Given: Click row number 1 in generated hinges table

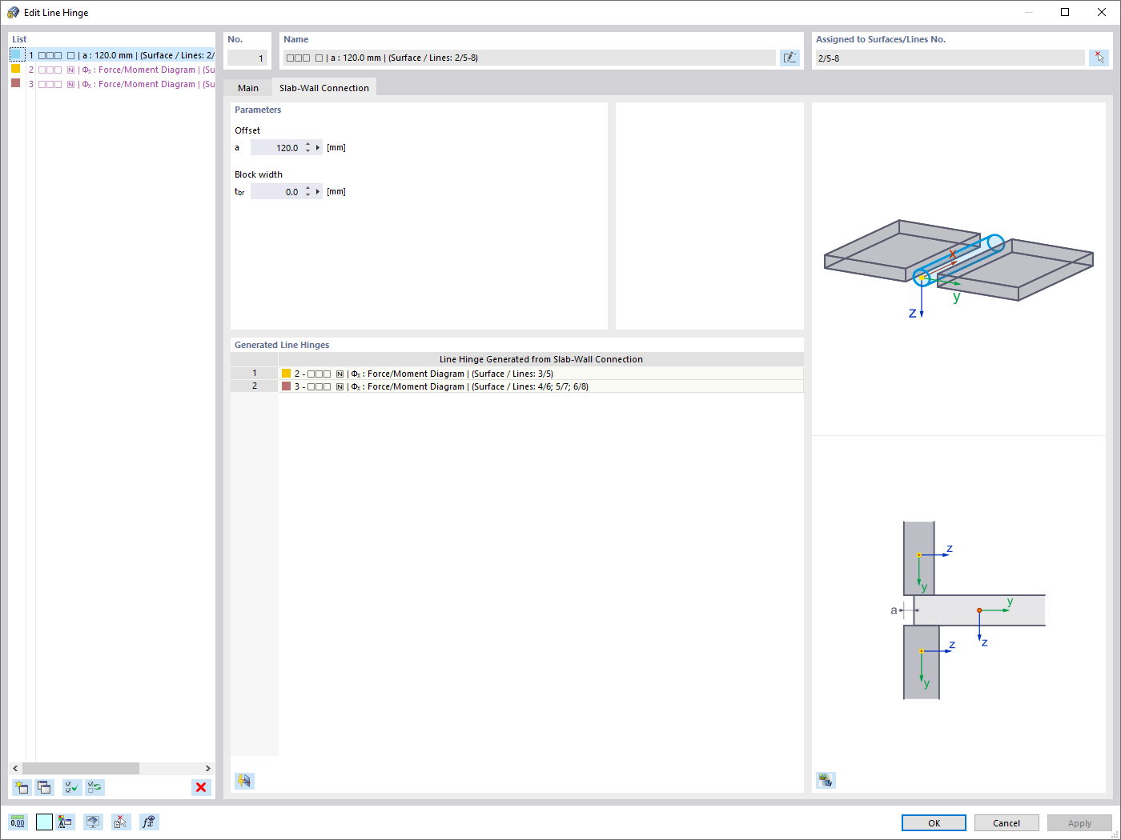Looking at the screenshot, I should [255, 374].
